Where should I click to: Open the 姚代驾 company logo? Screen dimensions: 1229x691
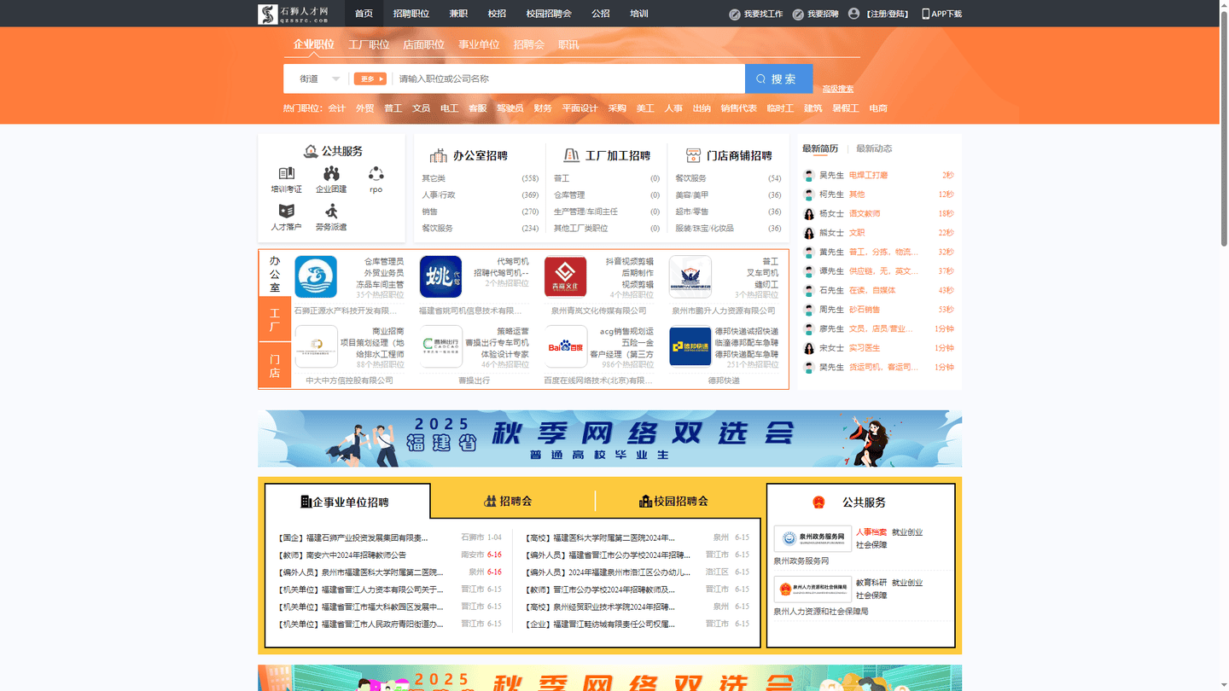coord(441,276)
